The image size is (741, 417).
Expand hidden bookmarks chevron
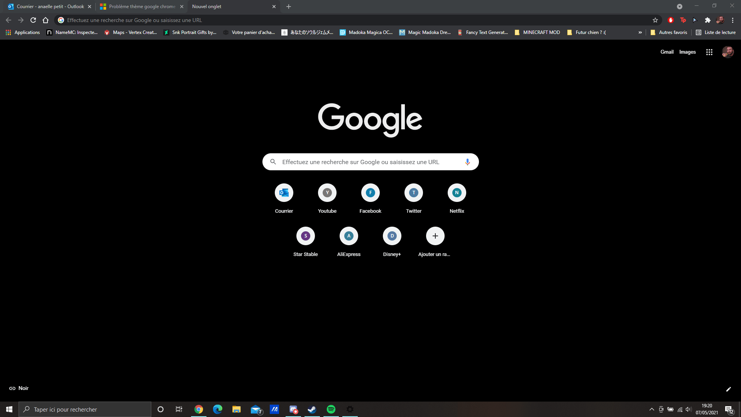640,32
